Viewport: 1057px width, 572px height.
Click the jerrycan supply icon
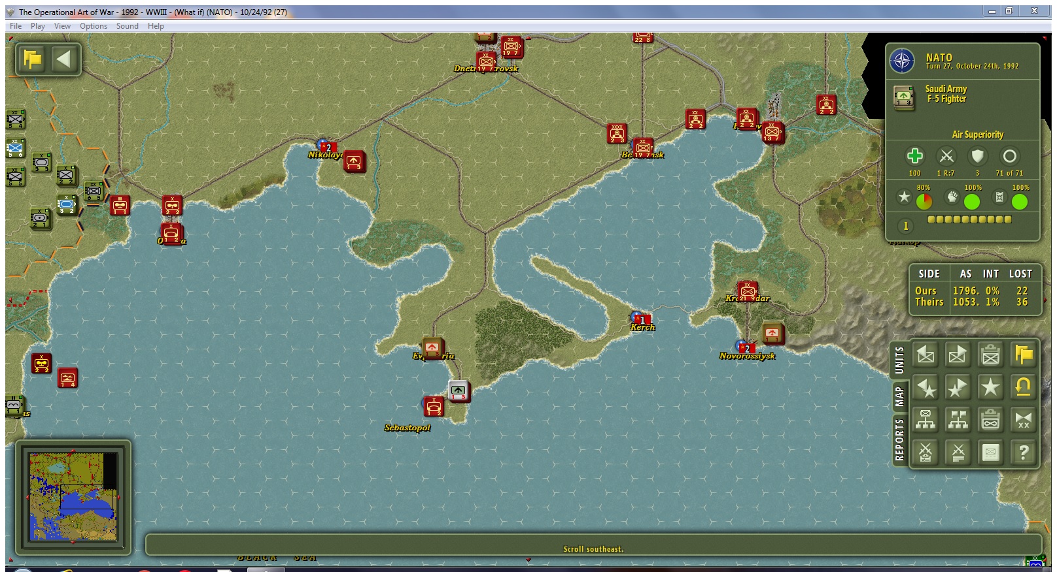(x=999, y=197)
